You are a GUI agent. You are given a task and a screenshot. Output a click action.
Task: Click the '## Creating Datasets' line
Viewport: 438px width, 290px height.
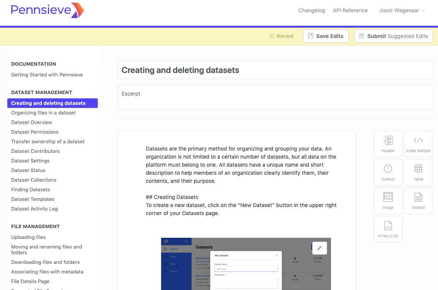point(172,197)
